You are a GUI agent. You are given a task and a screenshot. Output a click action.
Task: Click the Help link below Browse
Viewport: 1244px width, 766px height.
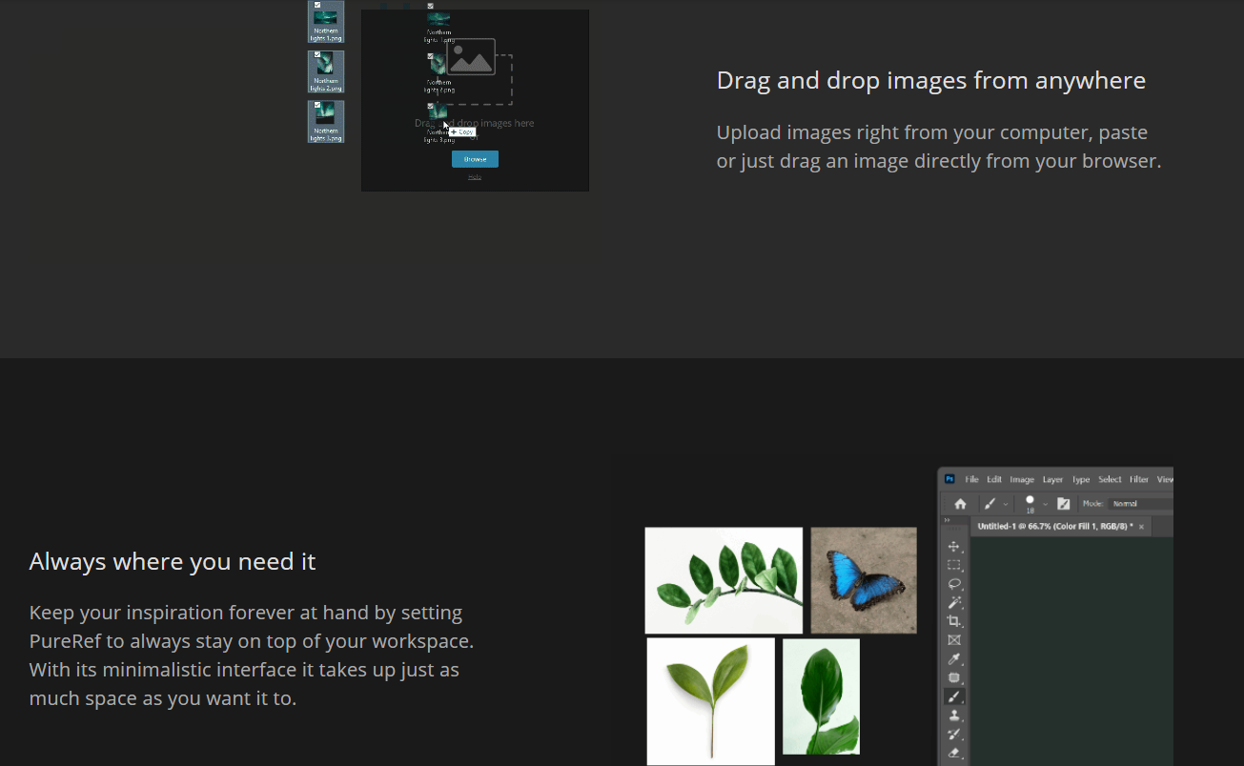475,177
